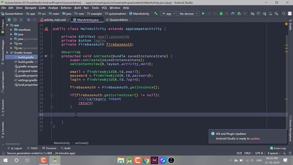Select local.properties in the tree
Screen dimensions: 293x165
click(x=26, y=85)
